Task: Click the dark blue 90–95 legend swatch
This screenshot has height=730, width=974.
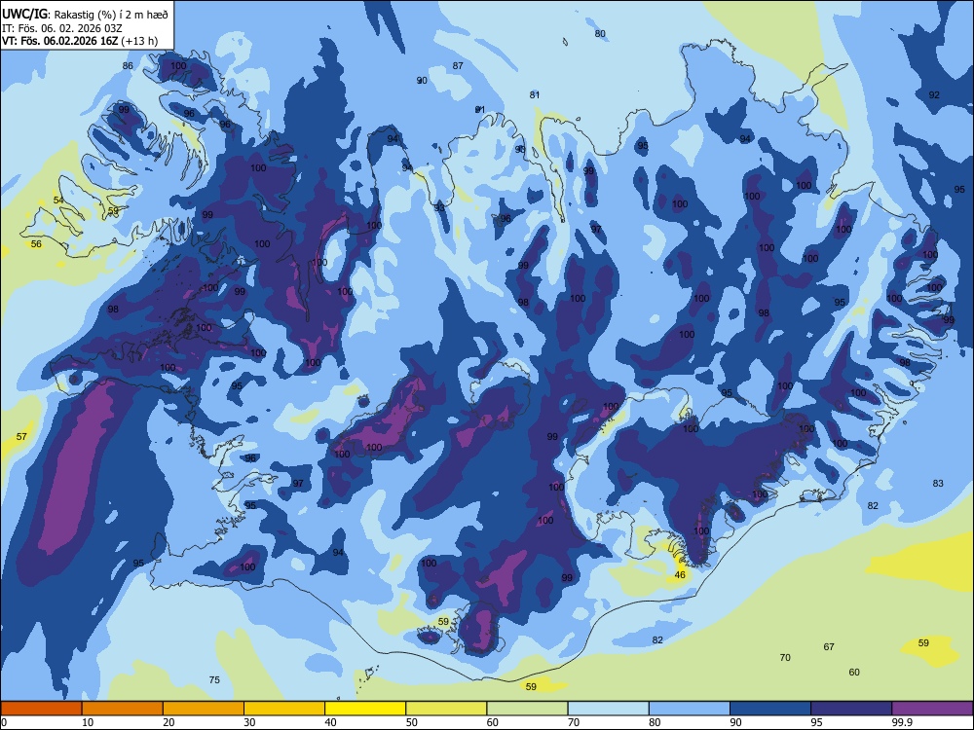Action: pos(770,709)
